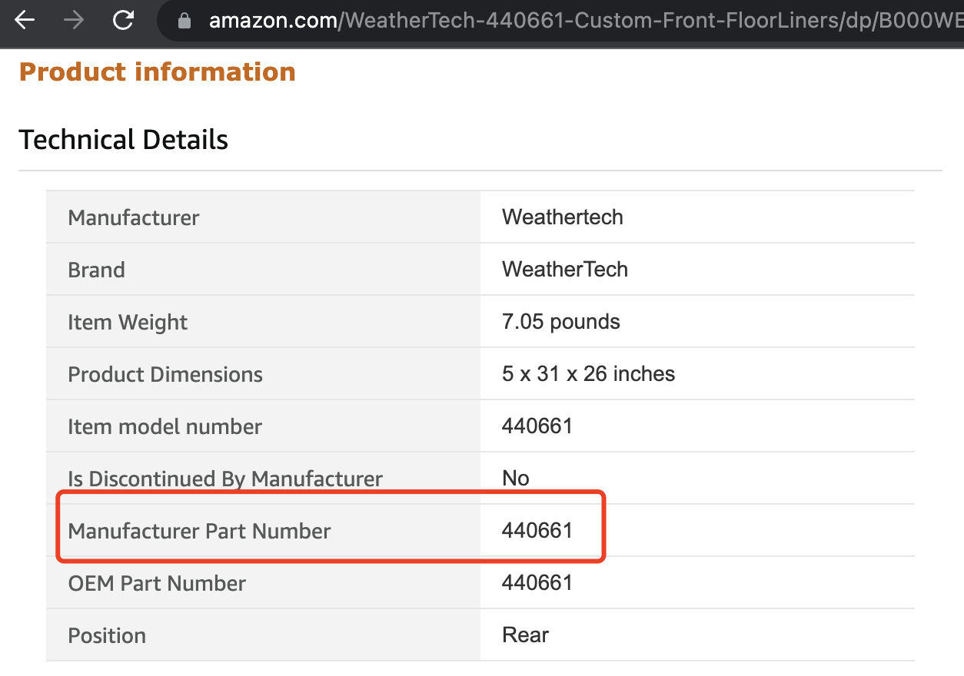Click the Product Dimensions label
The width and height of the screenshot is (964, 676).
click(165, 374)
